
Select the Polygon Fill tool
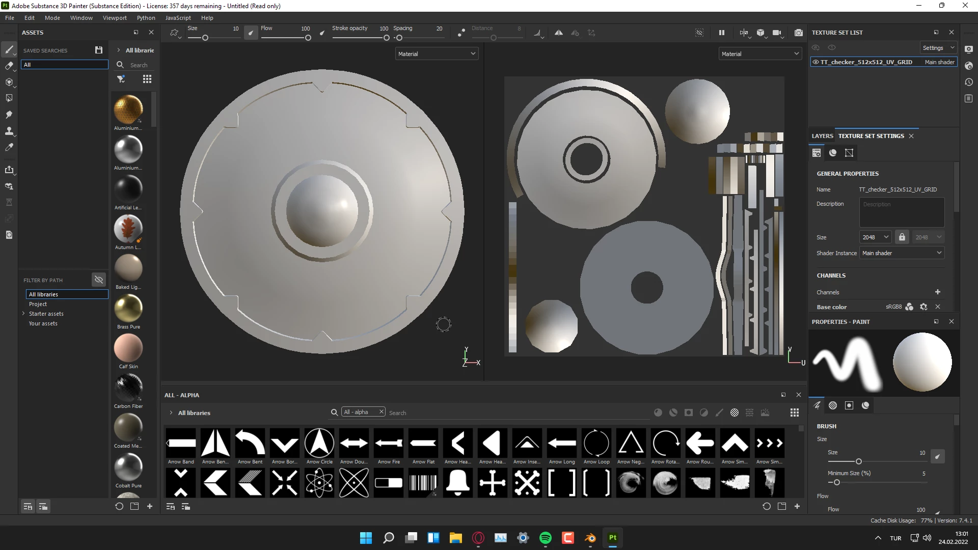(9, 98)
